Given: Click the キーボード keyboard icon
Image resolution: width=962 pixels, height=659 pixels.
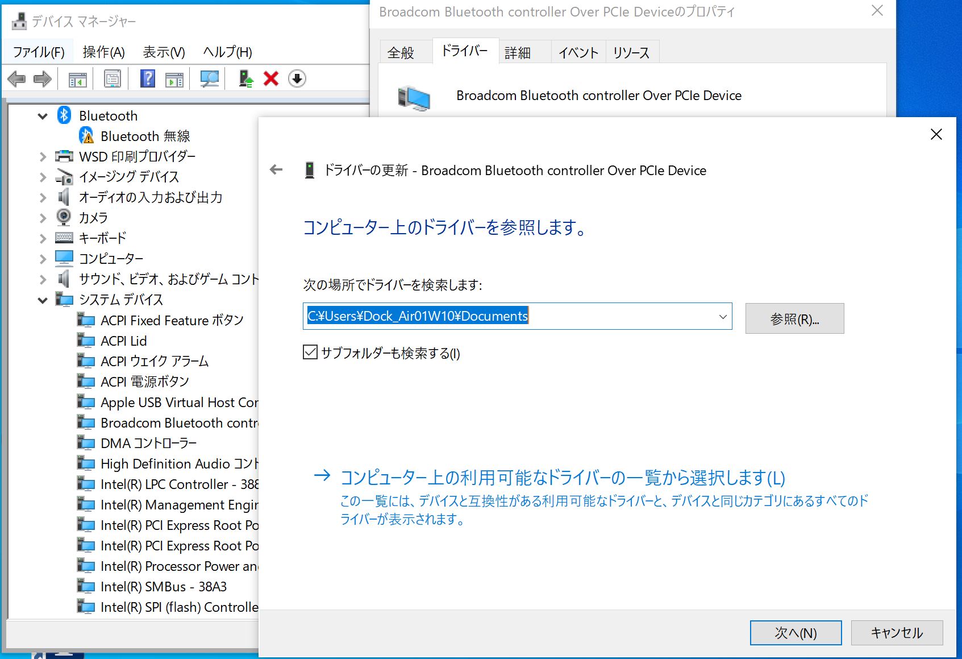Looking at the screenshot, I should (64, 238).
